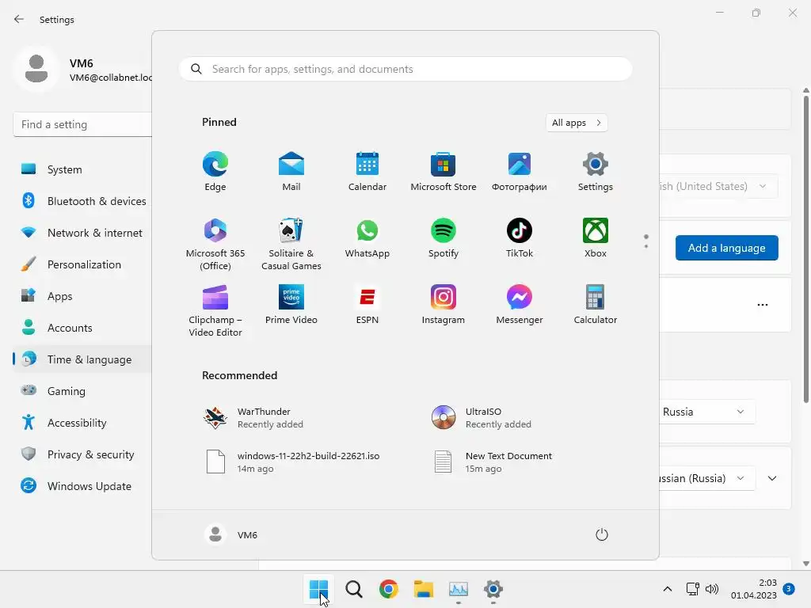
Task: Select Time & language in sidebar
Action: tap(82, 359)
